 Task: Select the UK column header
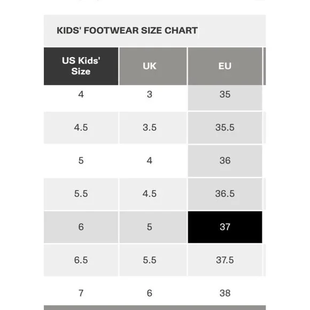[x=153, y=66]
